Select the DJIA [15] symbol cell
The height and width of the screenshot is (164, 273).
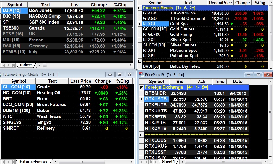coord(15,10)
